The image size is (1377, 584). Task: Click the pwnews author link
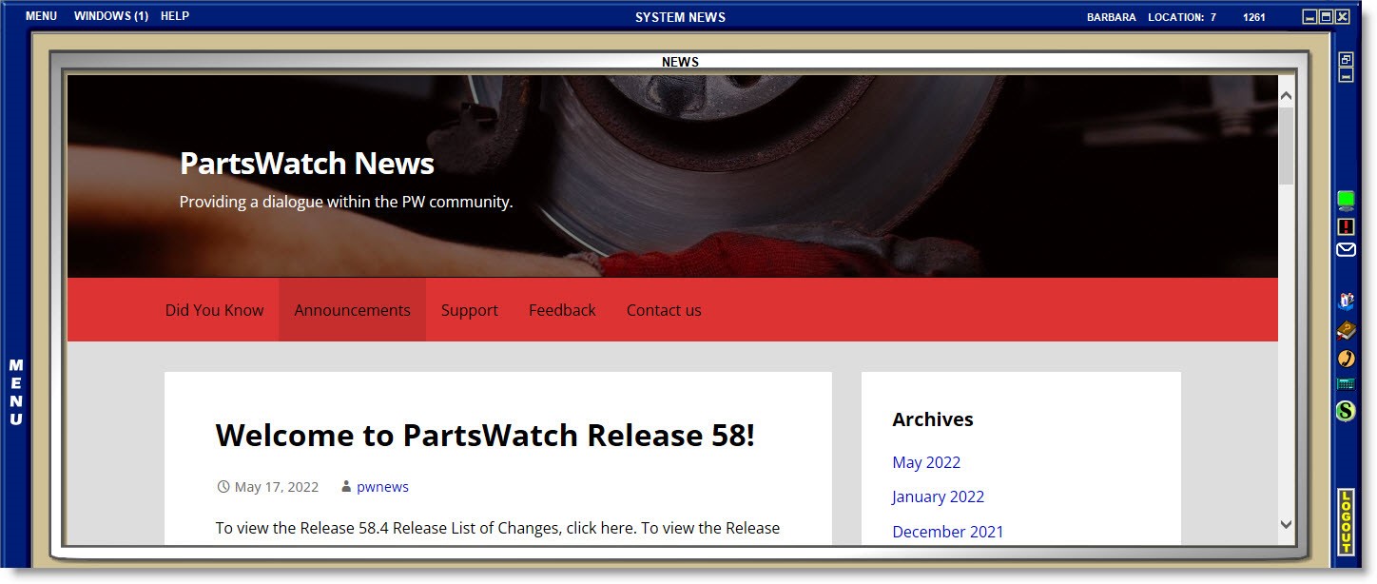click(382, 487)
